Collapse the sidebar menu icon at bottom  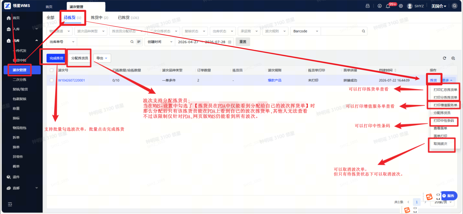coord(10,204)
